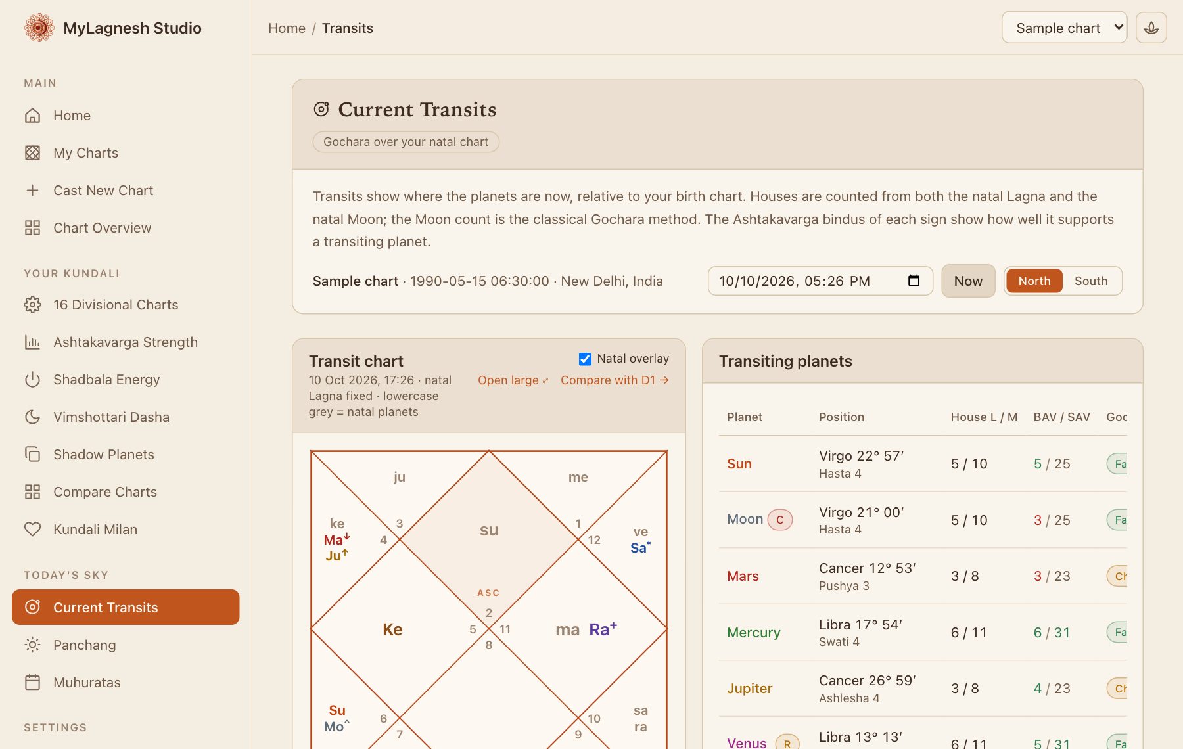Click Compare with D1 link
This screenshot has height=749, width=1183.
(615, 380)
